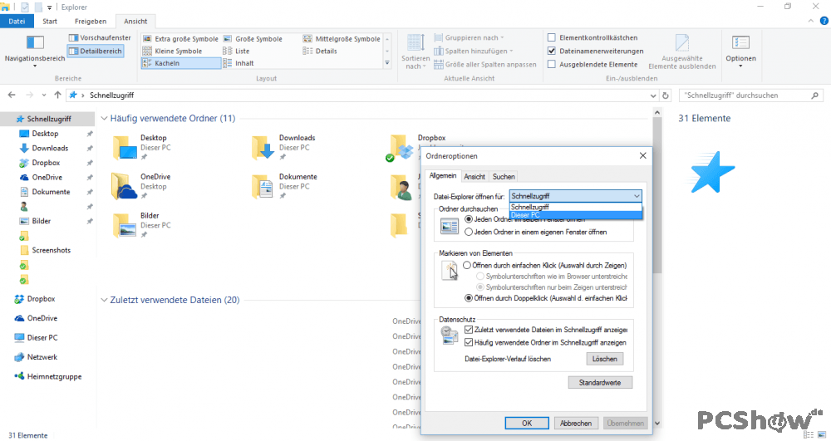Open the Downloads folder tile
831x441 pixels.
[283, 147]
